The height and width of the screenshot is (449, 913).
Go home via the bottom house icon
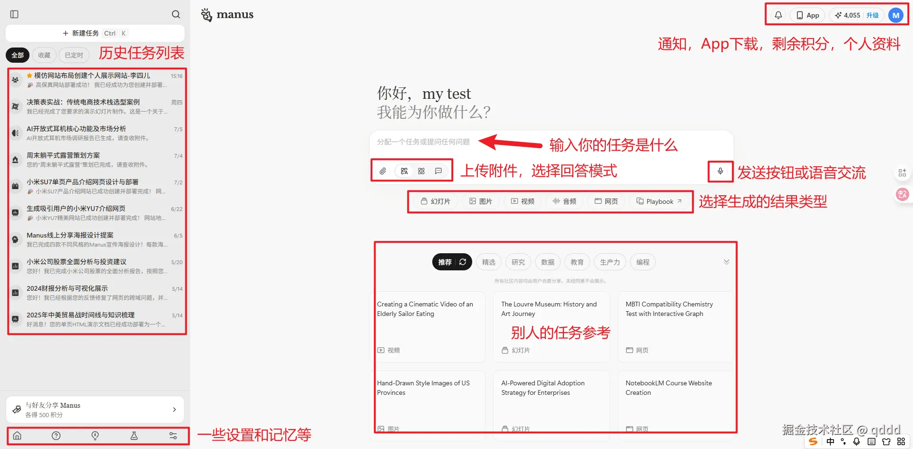pos(17,436)
